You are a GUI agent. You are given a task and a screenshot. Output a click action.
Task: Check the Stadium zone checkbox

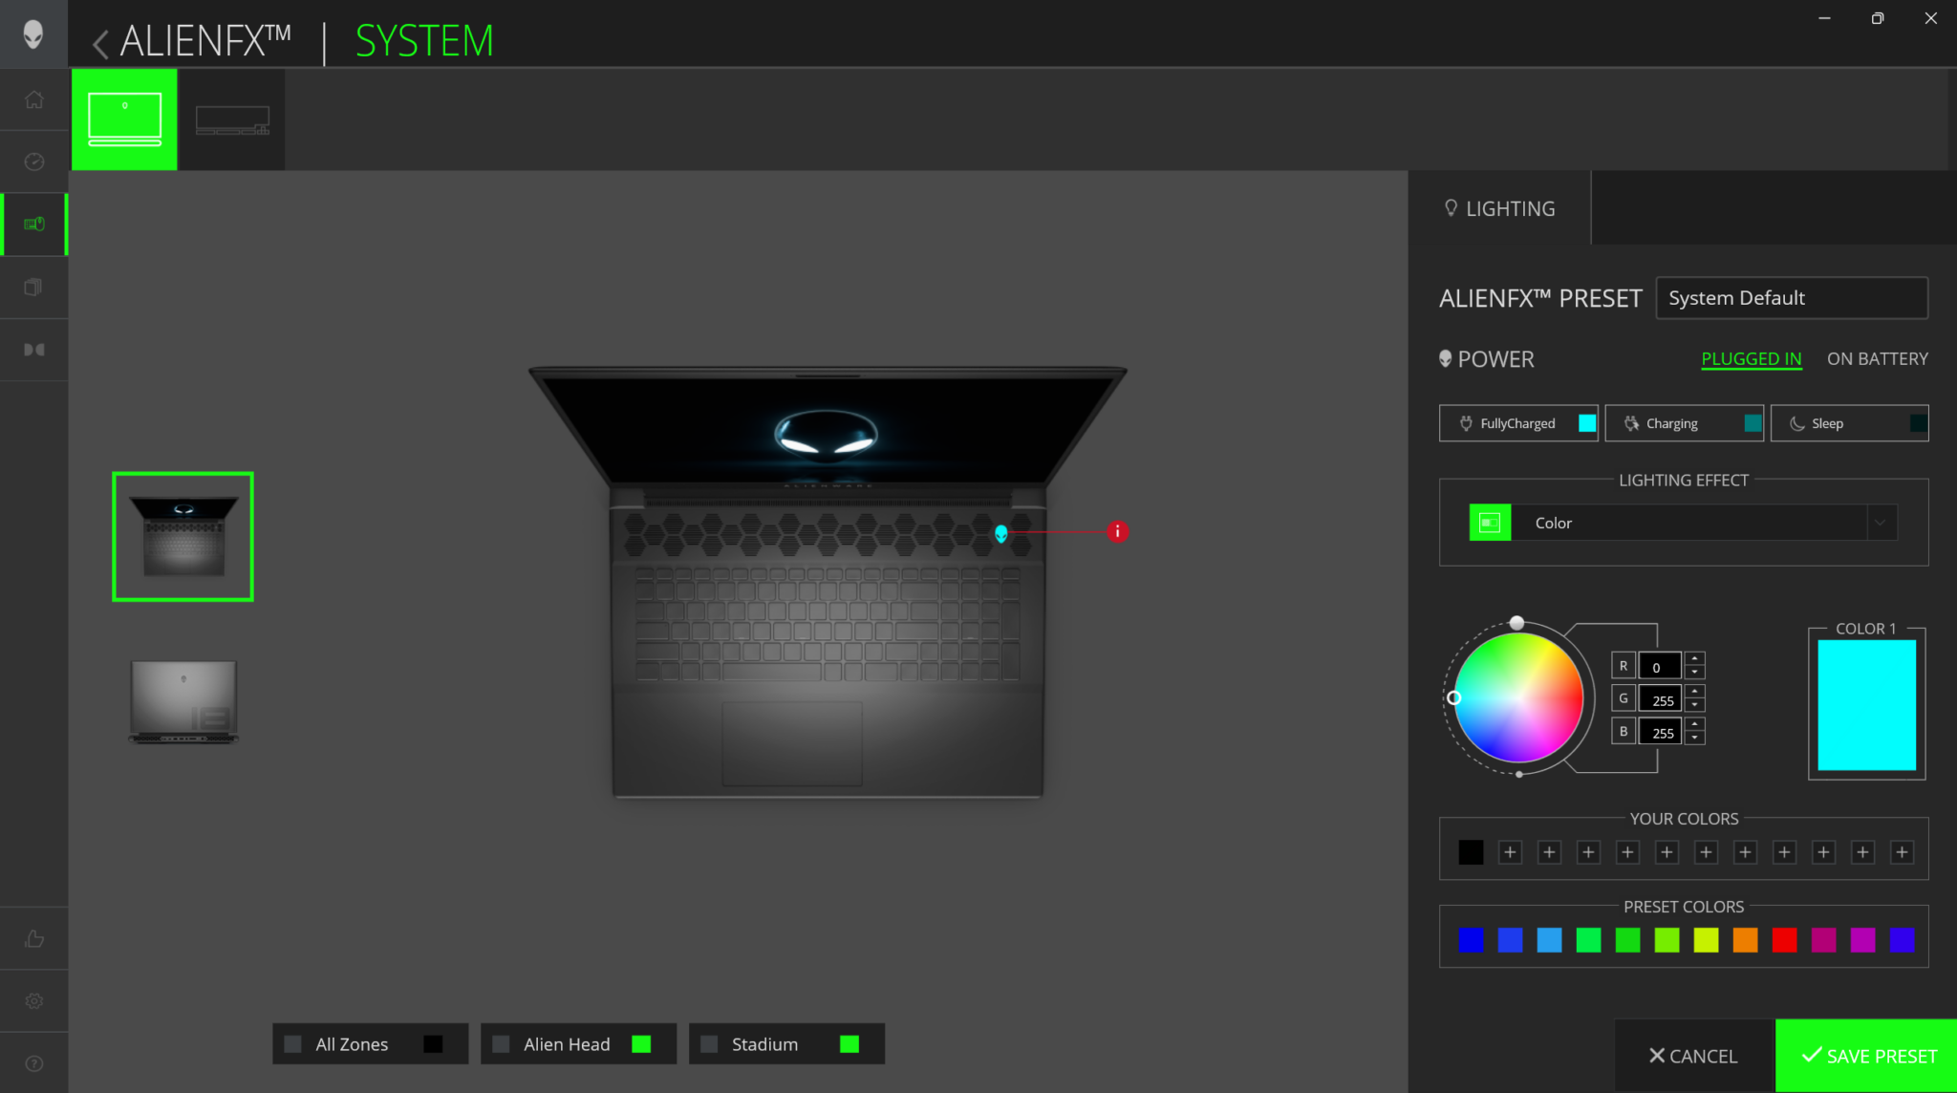709,1044
